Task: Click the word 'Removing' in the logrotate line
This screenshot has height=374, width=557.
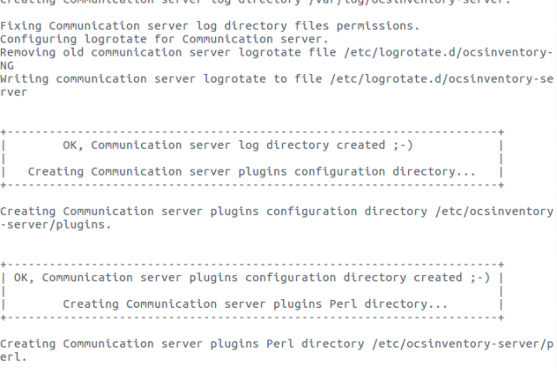Action: click(28, 52)
